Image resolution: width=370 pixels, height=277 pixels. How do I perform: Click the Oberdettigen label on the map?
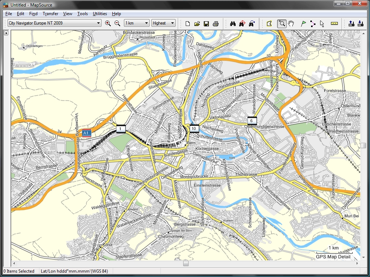[x=34, y=46]
